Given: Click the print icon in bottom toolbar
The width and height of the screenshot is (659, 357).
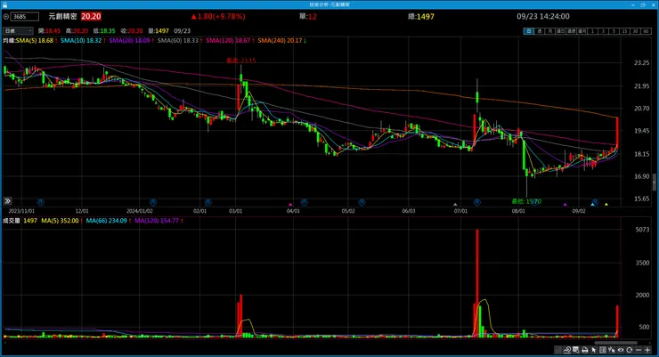Looking at the screenshot, I should click(585, 350).
